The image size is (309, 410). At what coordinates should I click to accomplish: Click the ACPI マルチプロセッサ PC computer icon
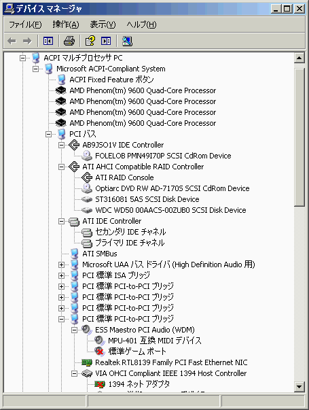(x=36, y=58)
